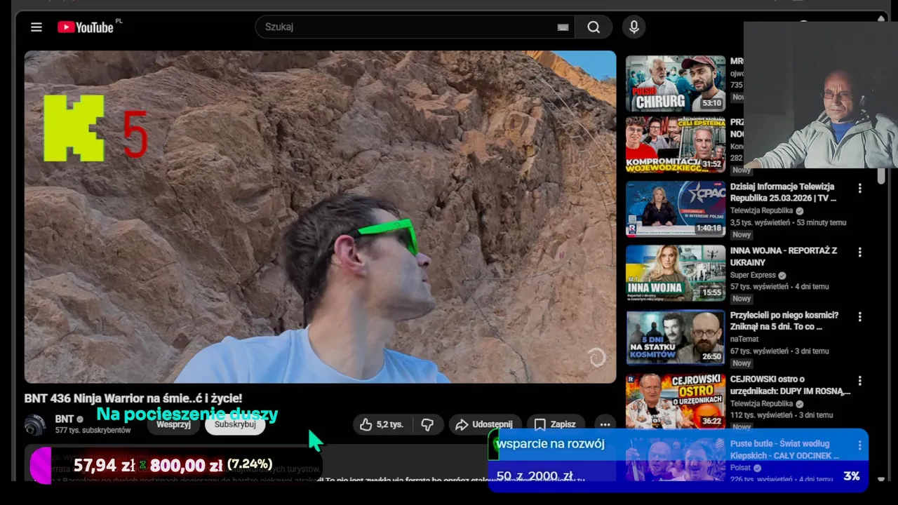
Task: Open the YouTube hamburger guide menu
Action: click(36, 27)
